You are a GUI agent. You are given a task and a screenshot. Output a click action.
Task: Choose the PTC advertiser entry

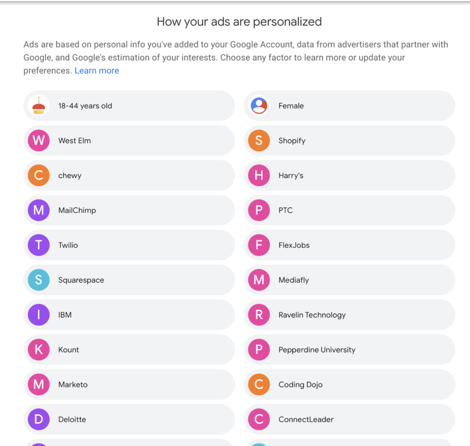[349, 210]
